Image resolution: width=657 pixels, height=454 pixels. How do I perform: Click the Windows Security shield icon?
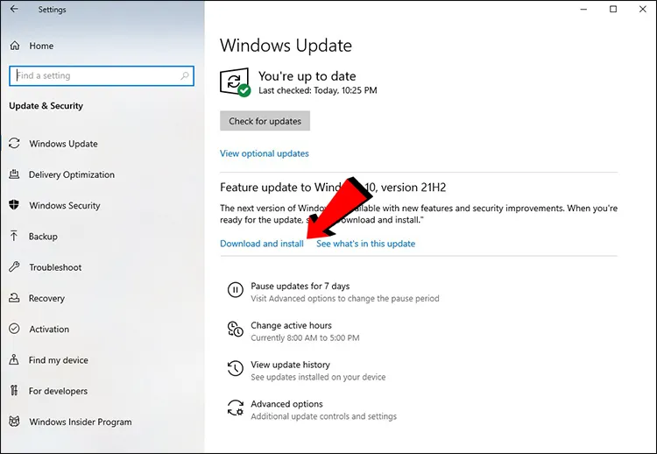coord(14,205)
